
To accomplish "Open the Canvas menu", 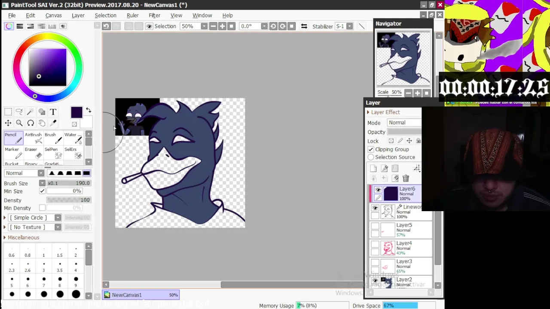I will [x=53, y=15].
